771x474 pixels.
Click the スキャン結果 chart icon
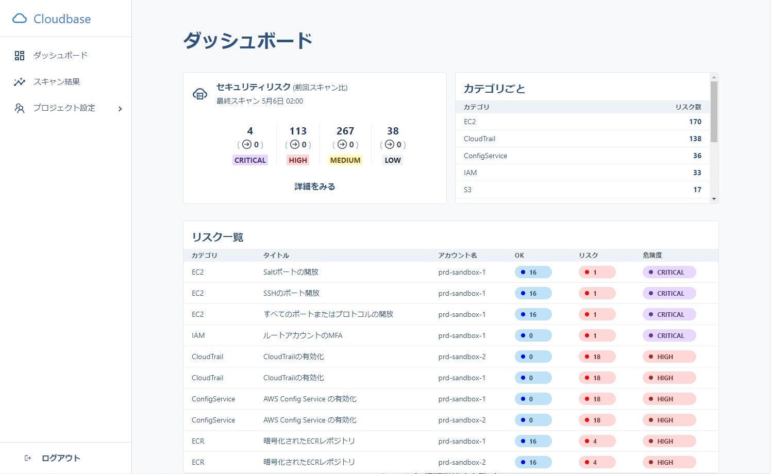[20, 82]
